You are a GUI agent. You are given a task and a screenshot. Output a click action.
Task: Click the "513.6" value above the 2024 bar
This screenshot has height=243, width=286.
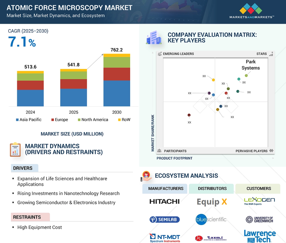[x=31, y=67]
